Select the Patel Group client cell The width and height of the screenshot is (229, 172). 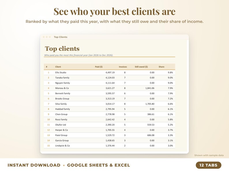point(61,135)
